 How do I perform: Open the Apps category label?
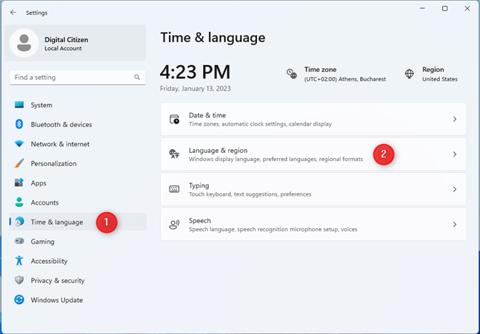(39, 183)
